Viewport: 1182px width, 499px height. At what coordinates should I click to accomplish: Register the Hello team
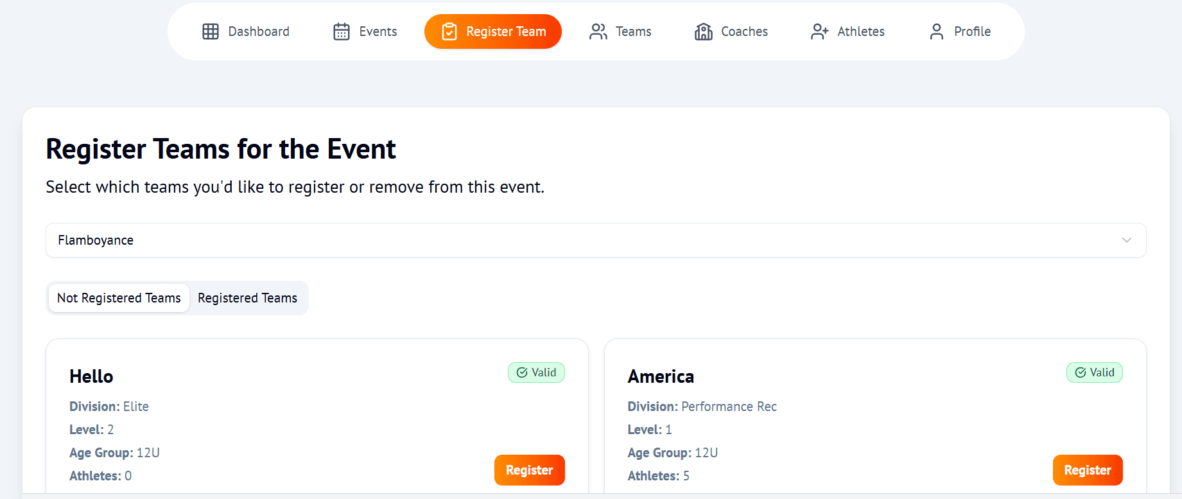[530, 470]
